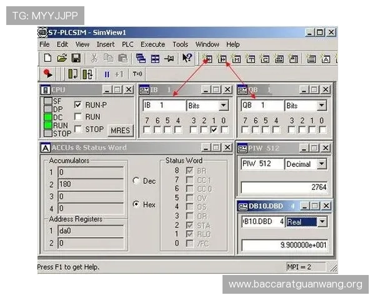Viewport: 375px width, 300px height.
Task: Cascade the sub-windows
Action: (141, 58)
